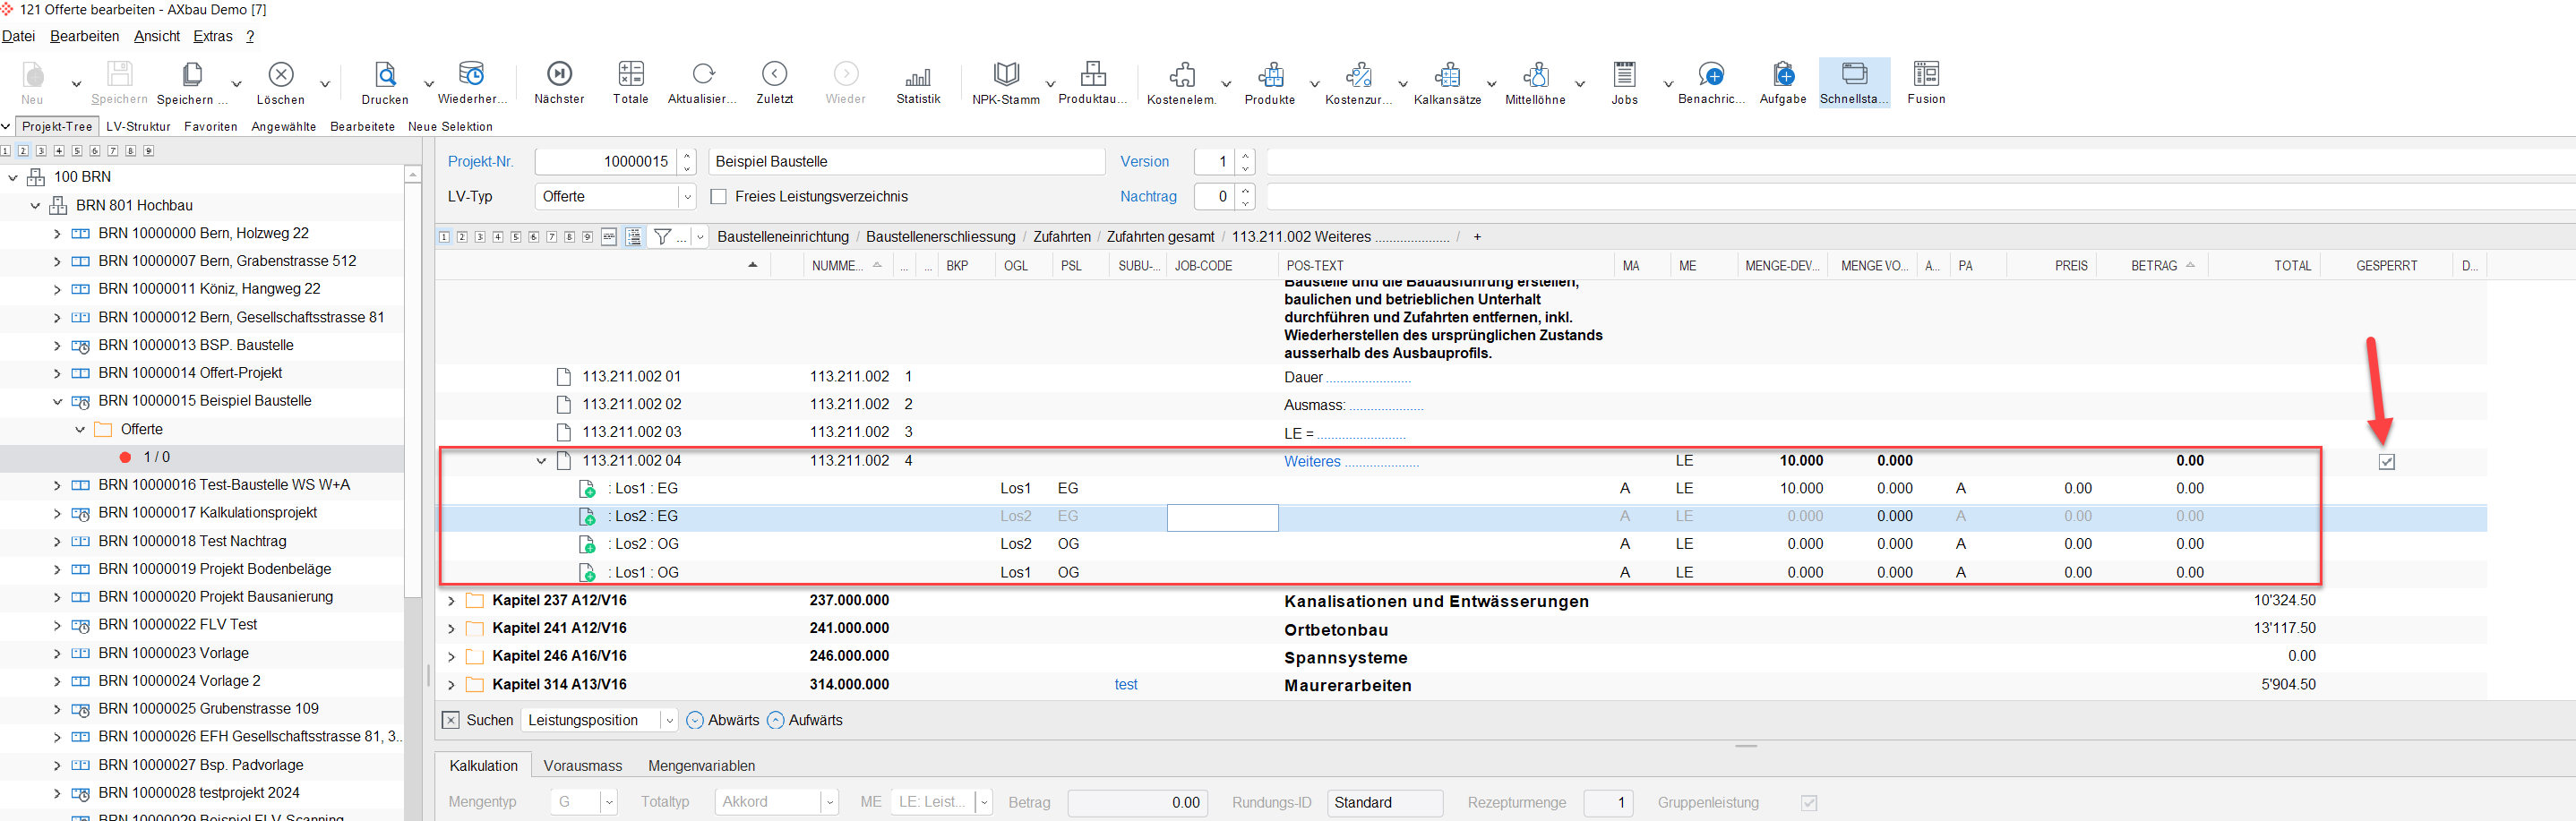The height and width of the screenshot is (821, 2576).
Task: Collapse BRN 10000015 Beispiel Baustelle node
Action: pyautogui.click(x=57, y=401)
